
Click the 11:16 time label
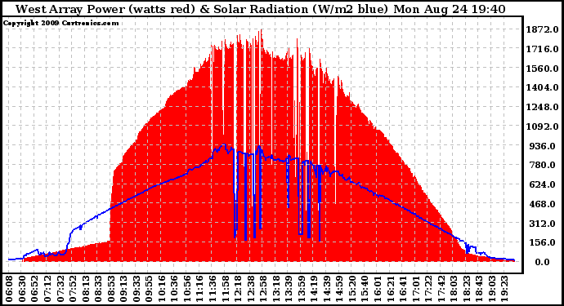point(199,289)
